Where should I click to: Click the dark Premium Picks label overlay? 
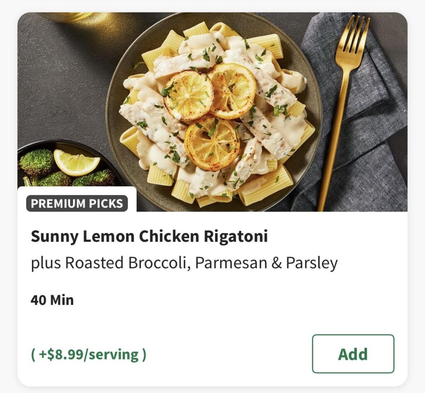77,203
